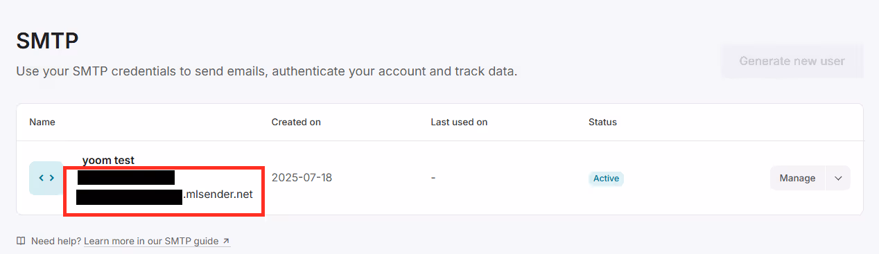
Task: Select the yoom test user name
Action: point(108,160)
